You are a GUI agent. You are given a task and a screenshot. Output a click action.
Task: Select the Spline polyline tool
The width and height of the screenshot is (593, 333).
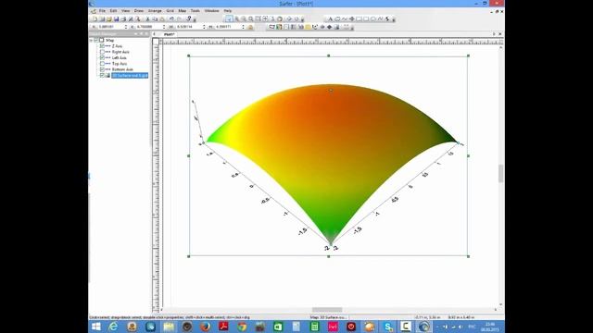[381, 18]
